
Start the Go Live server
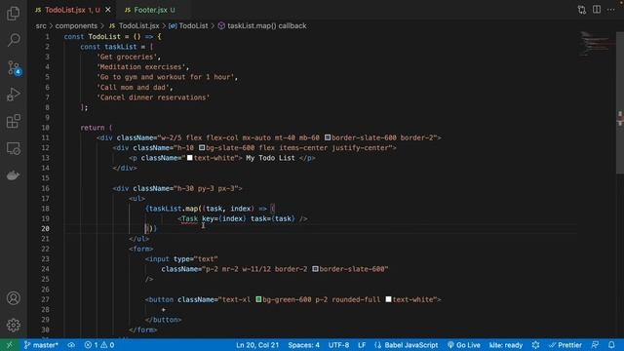[x=464, y=345]
